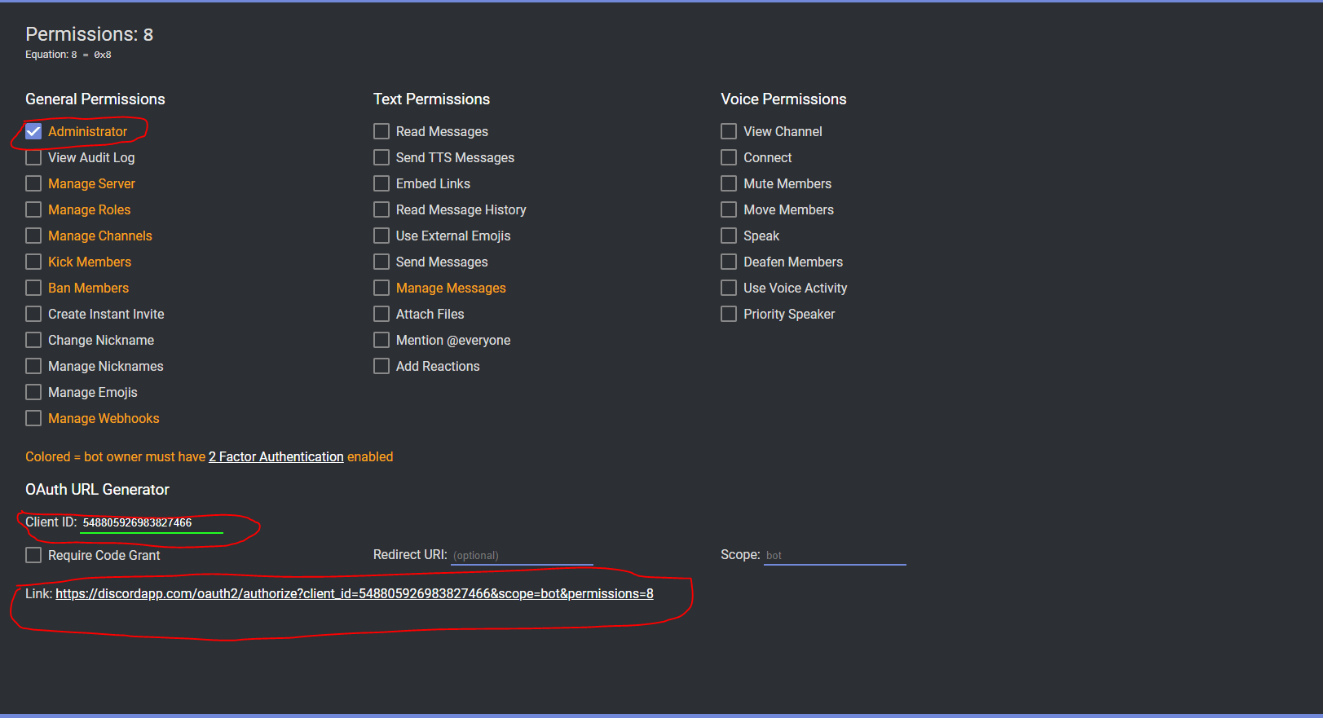Screen dimensions: 1323x718
Task: Tick the Priority Speaker checkbox
Action: click(x=729, y=314)
